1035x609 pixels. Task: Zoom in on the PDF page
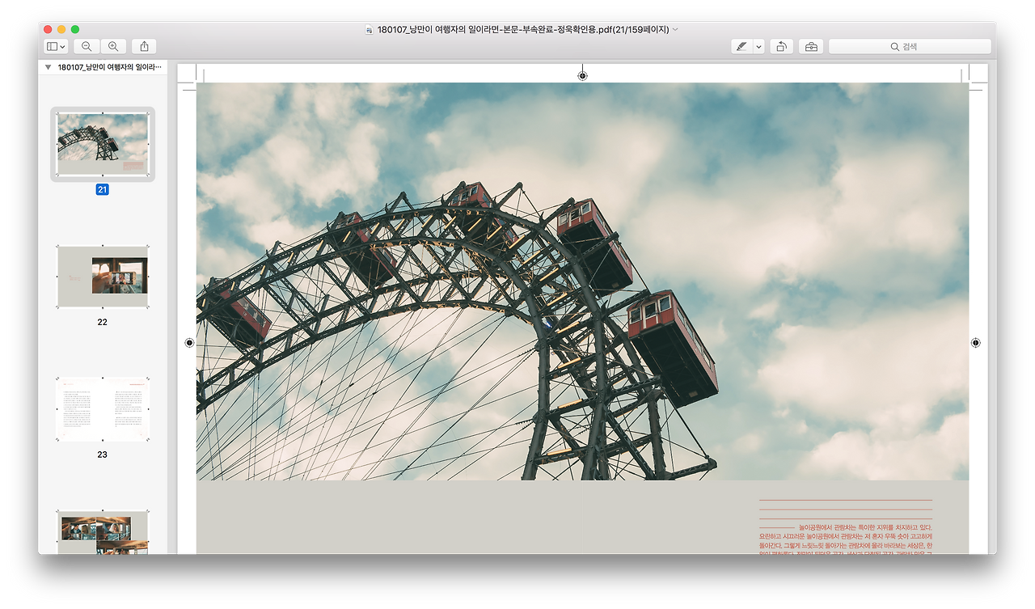[113, 47]
